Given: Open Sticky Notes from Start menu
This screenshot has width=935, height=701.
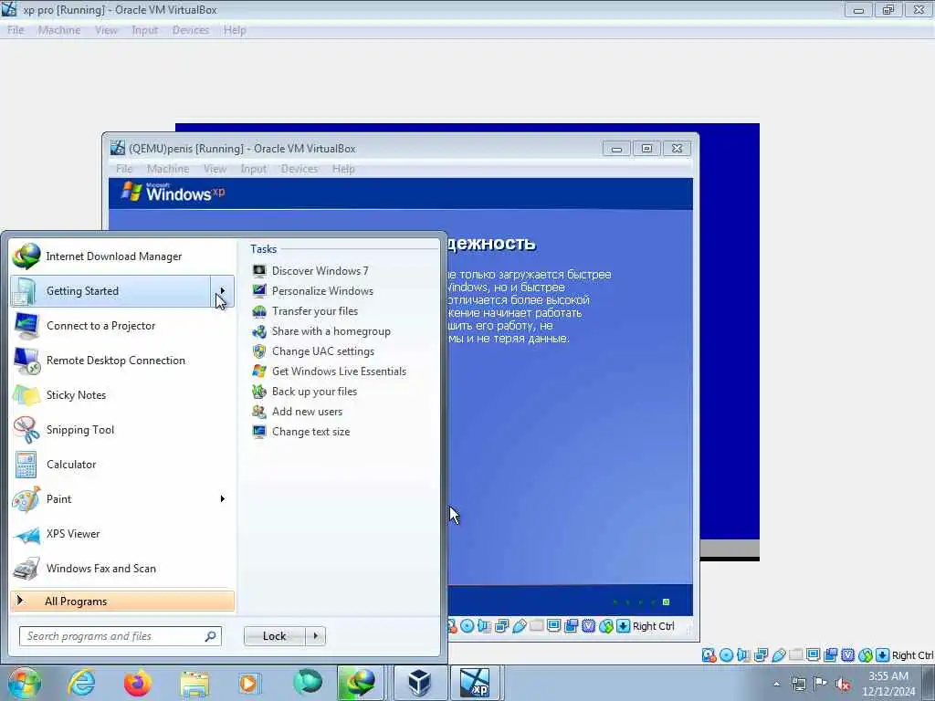Looking at the screenshot, I should coord(122,394).
